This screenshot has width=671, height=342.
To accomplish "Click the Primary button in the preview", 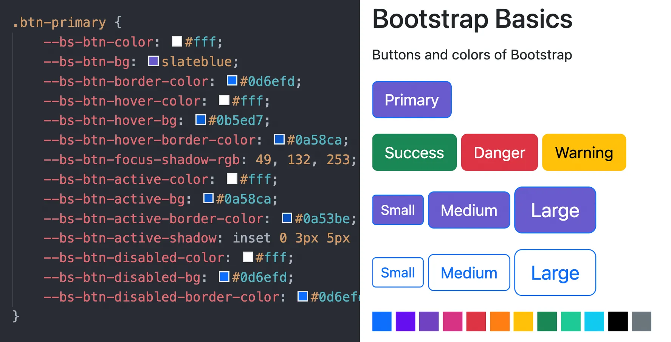I will point(412,99).
